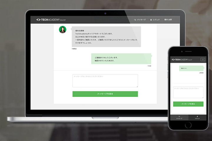The image size is (212, 141).
Task: Click the support staff avatar photo
Action: [x=63, y=30]
